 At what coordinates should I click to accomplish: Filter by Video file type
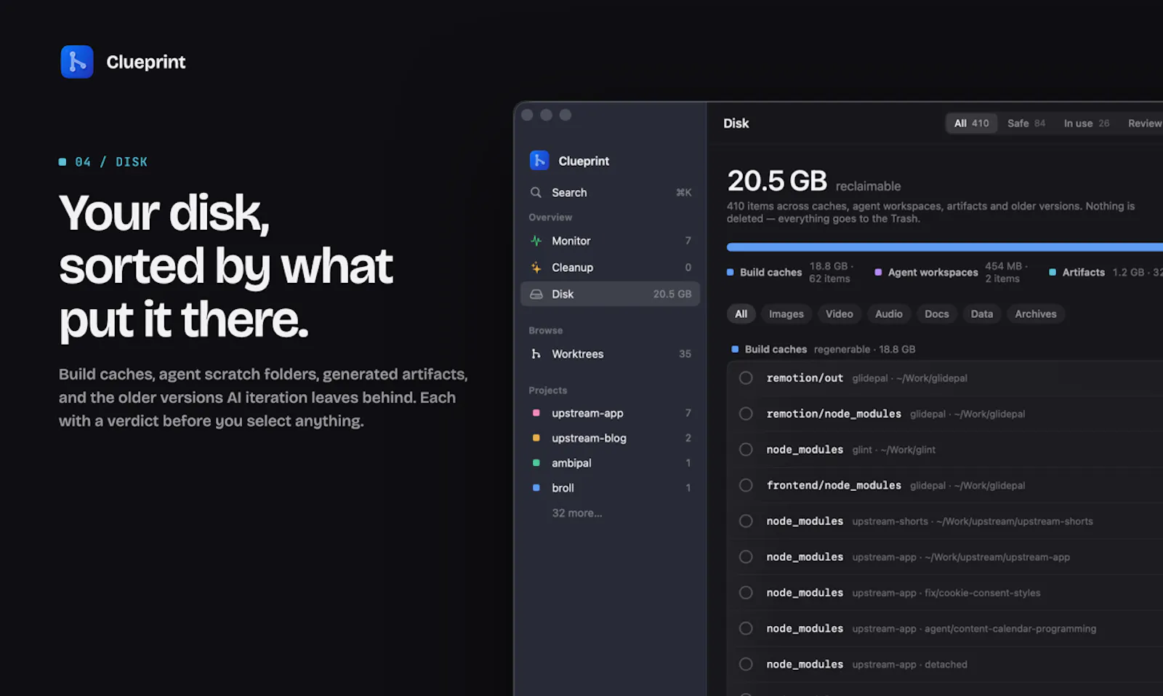click(840, 314)
